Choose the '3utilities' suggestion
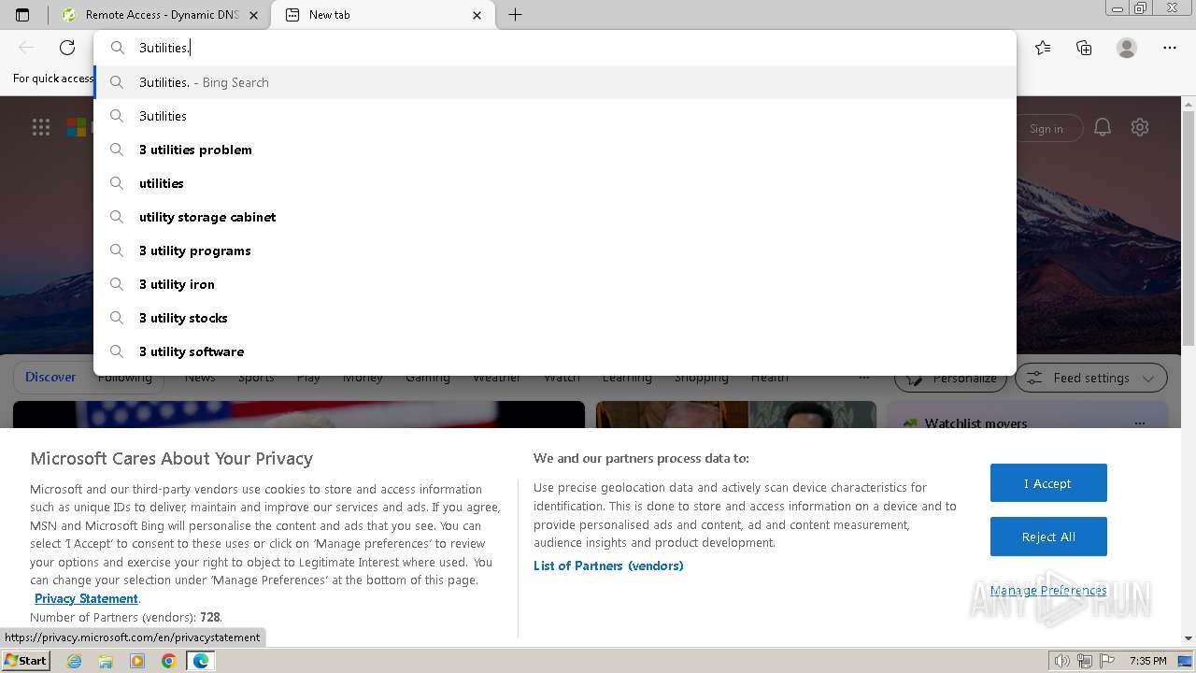 click(x=555, y=116)
